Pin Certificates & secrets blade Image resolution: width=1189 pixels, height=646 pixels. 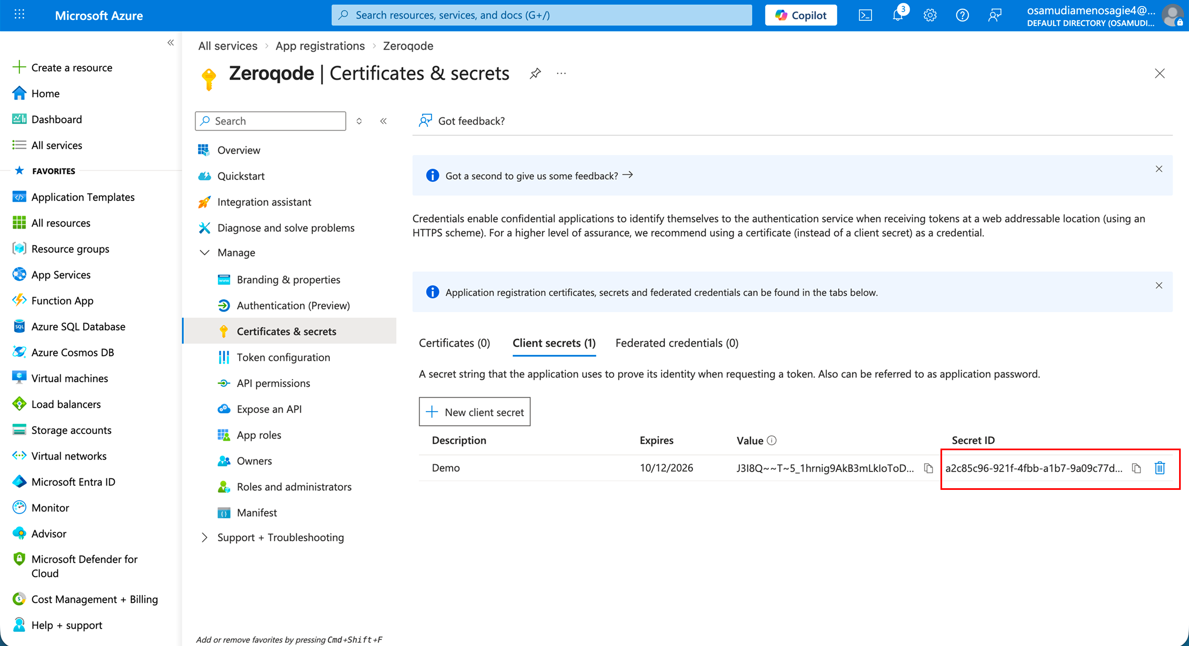[535, 74]
